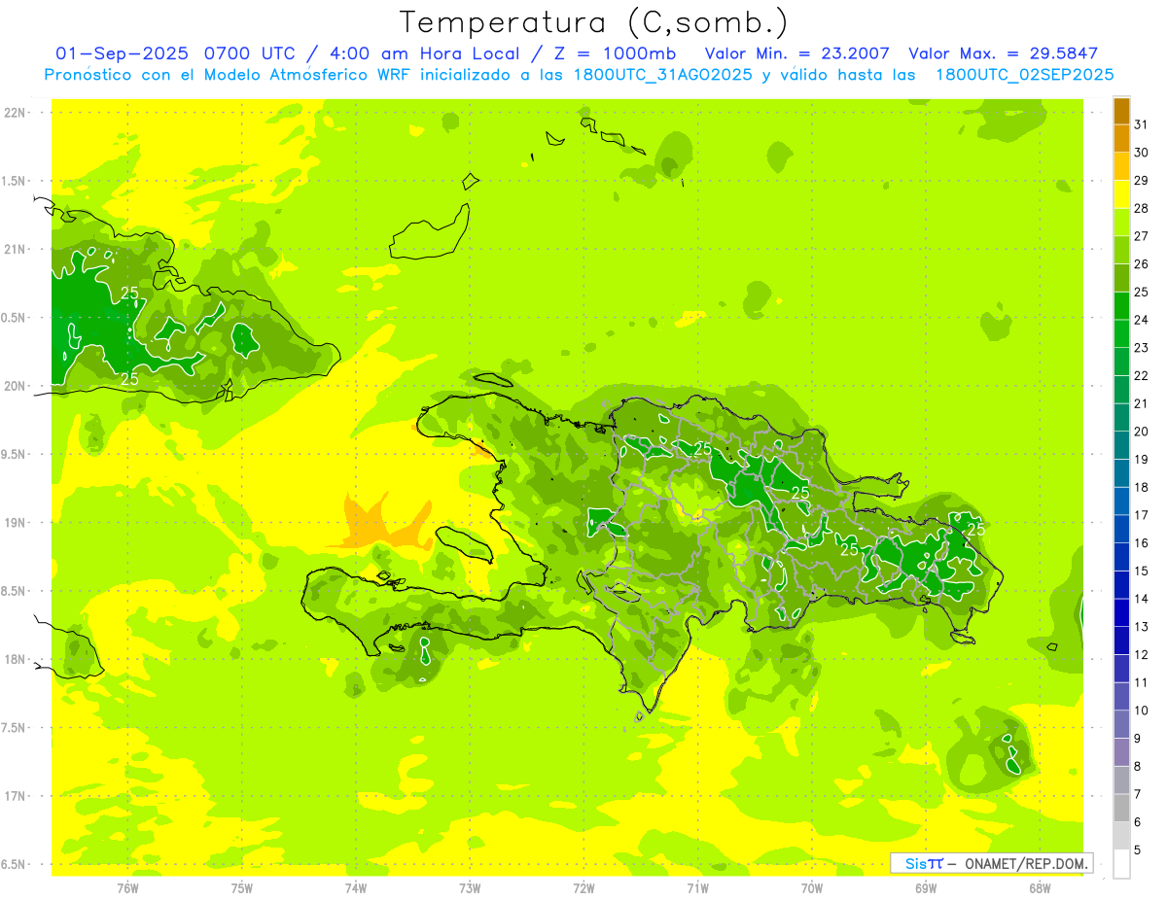The height and width of the screenshot is (901, 1167).
Task: Click the '70W' longitude axis label
Action: point(812,888)
